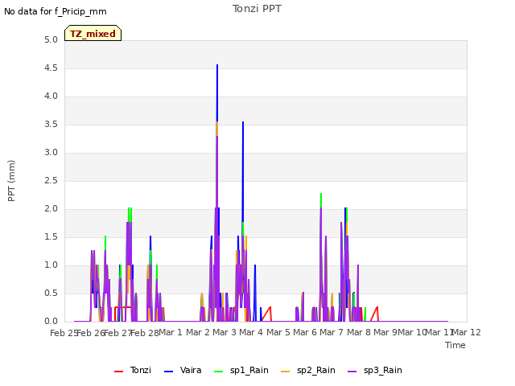This screenshot has width=515, height=386.
Task: Click the red Tonzi legend color marker
Action: (x=118, y=372)
